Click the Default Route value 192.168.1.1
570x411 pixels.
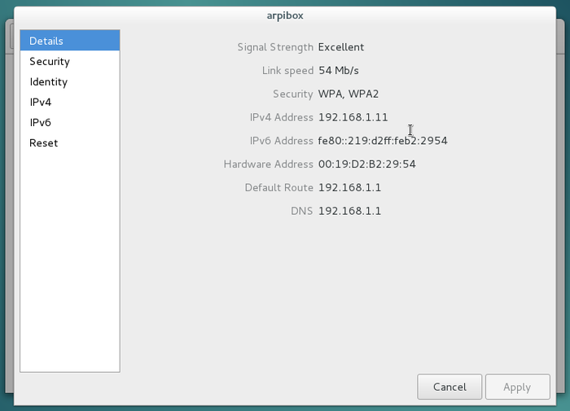(x=349, y=187)
